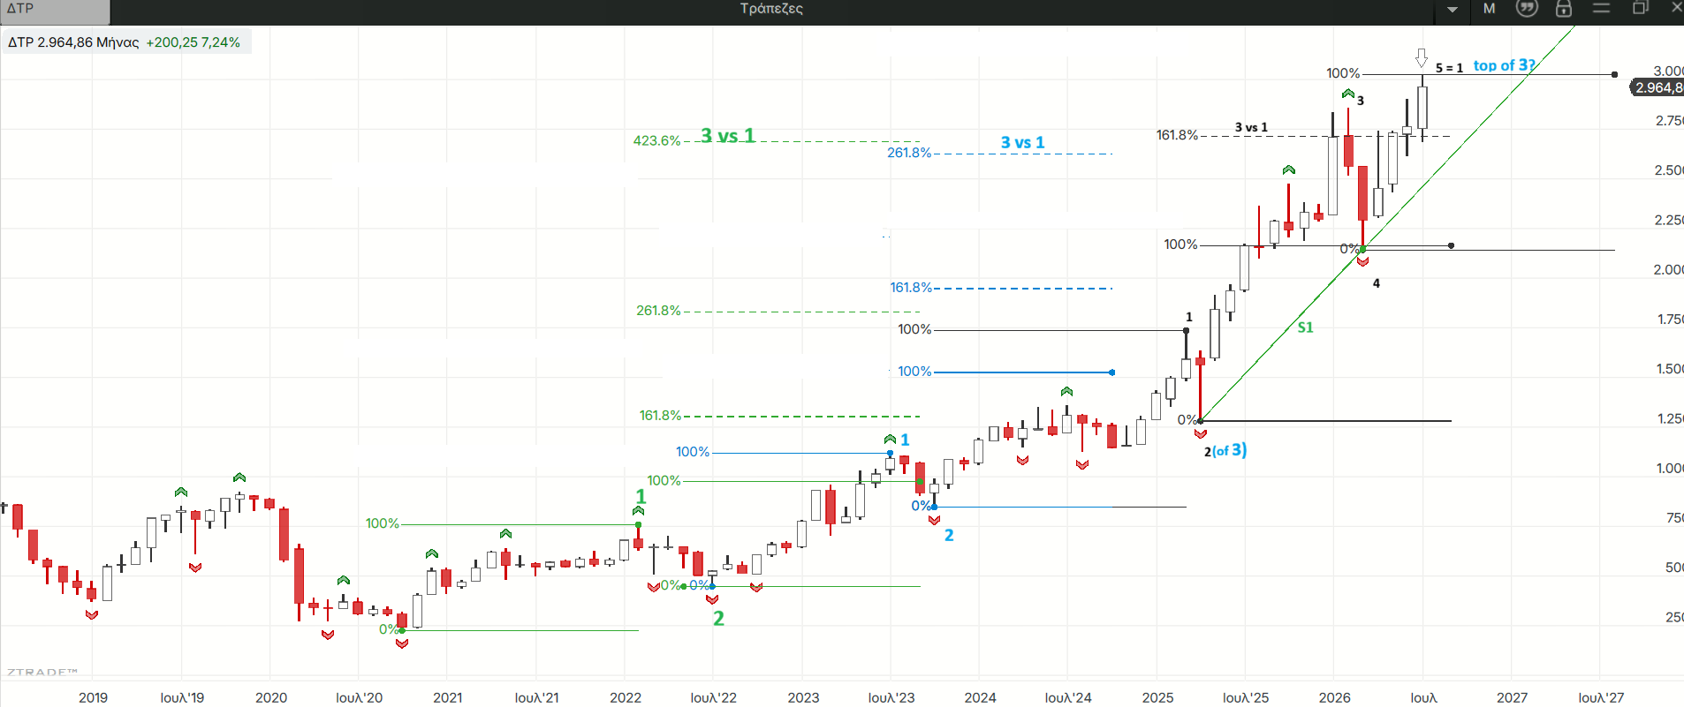Click the +200,25 7,24% change value

point(193,42)
